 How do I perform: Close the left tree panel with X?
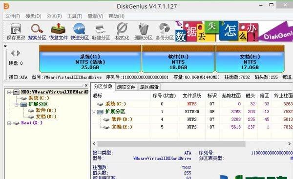click(x=86, y=85)
